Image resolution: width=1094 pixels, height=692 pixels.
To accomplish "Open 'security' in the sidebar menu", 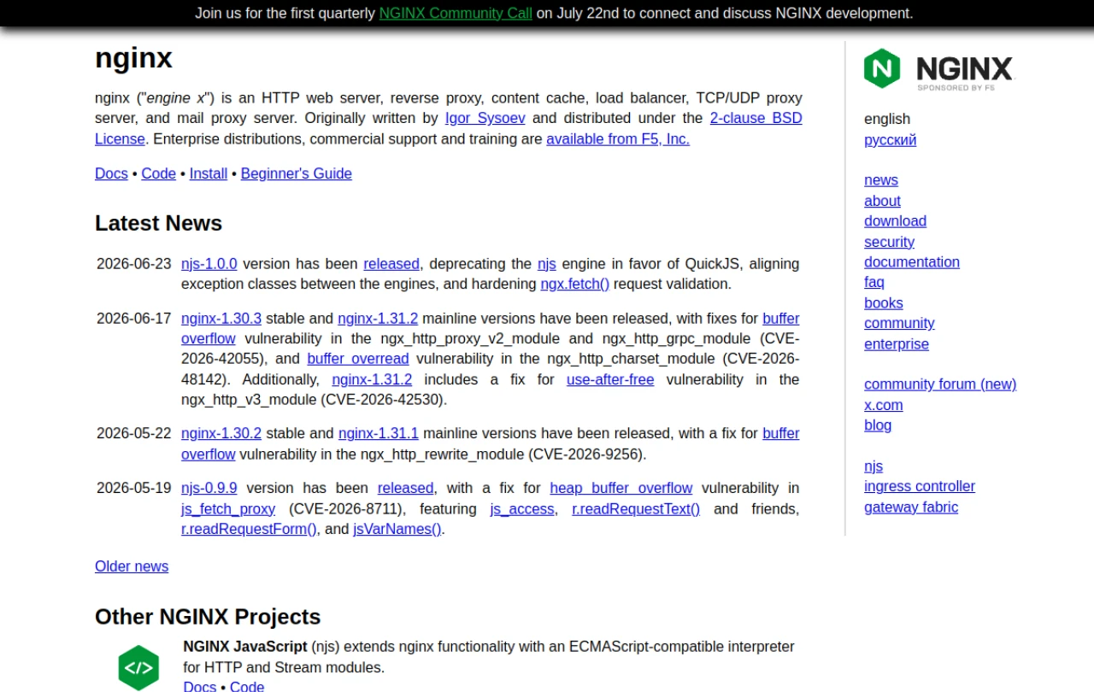I will pyautogui.click(x=889, y=242).
